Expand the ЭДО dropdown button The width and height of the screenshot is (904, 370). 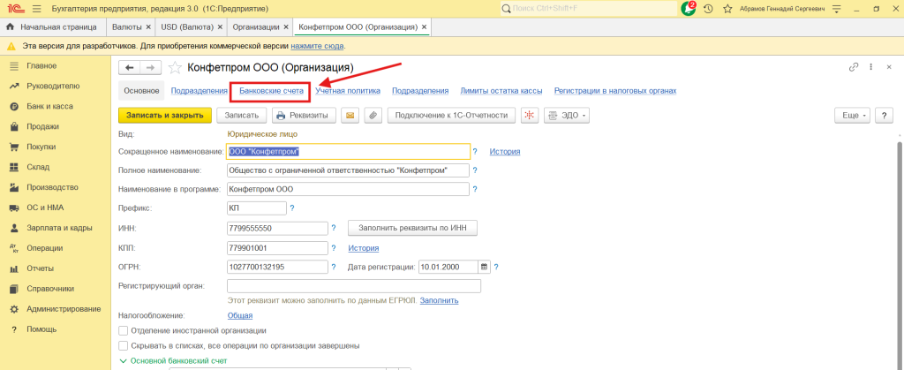tap(566, 116)
